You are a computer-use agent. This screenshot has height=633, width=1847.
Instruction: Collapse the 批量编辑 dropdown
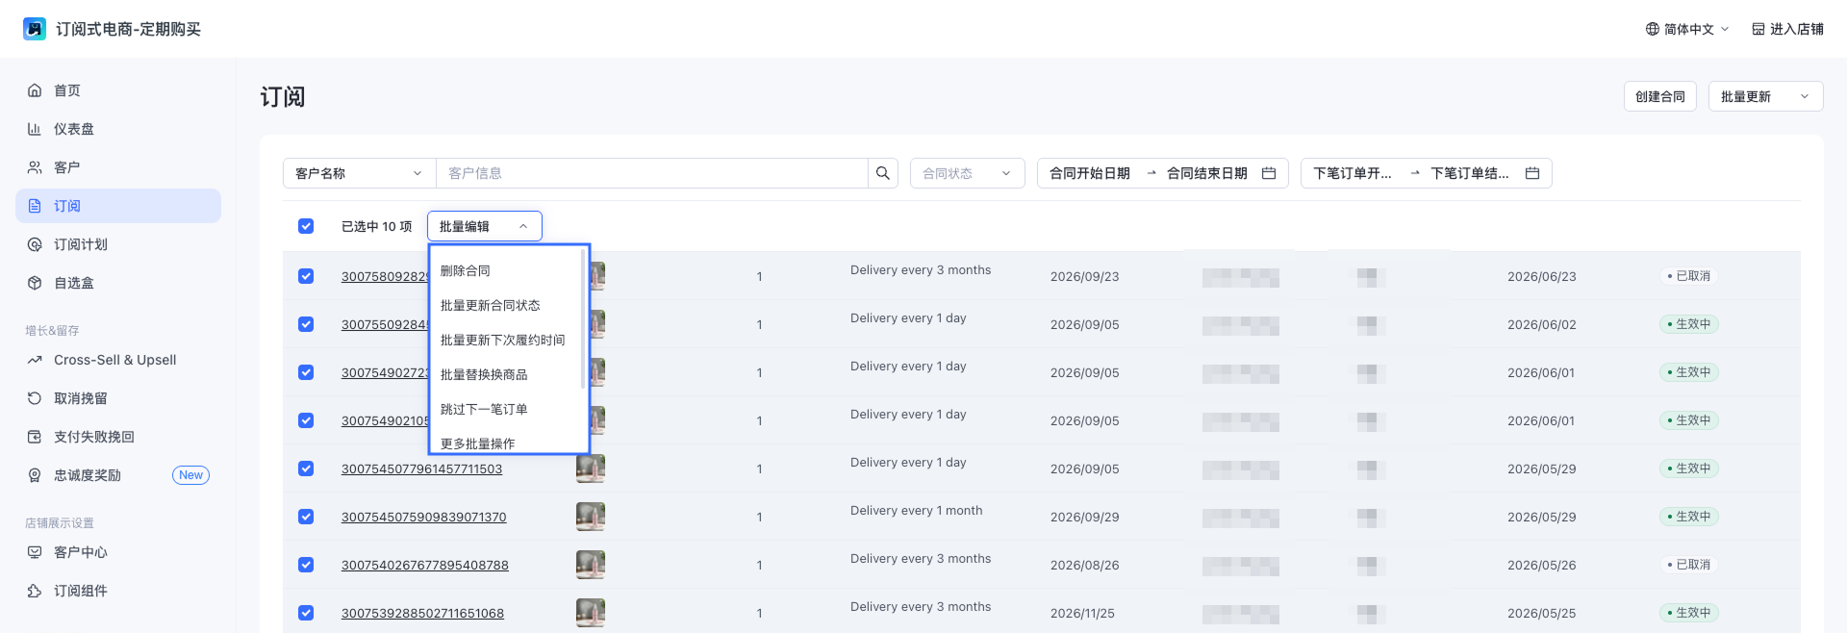[x=484, y=226]
